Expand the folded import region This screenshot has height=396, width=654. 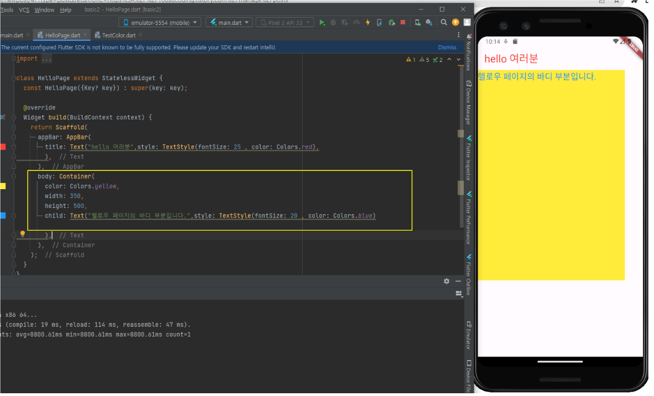coord(14,59)
